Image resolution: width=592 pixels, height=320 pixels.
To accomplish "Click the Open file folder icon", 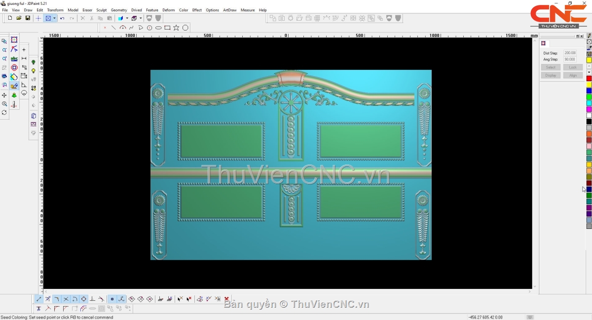I will pyautogui.click(x=19, y=18).
